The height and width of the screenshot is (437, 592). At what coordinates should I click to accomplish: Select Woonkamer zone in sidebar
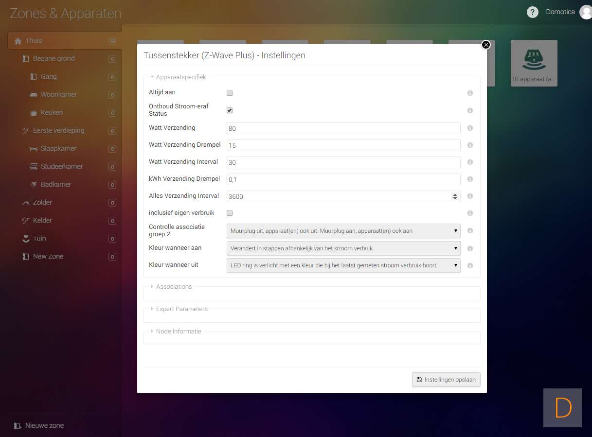(x=59, y=94)
